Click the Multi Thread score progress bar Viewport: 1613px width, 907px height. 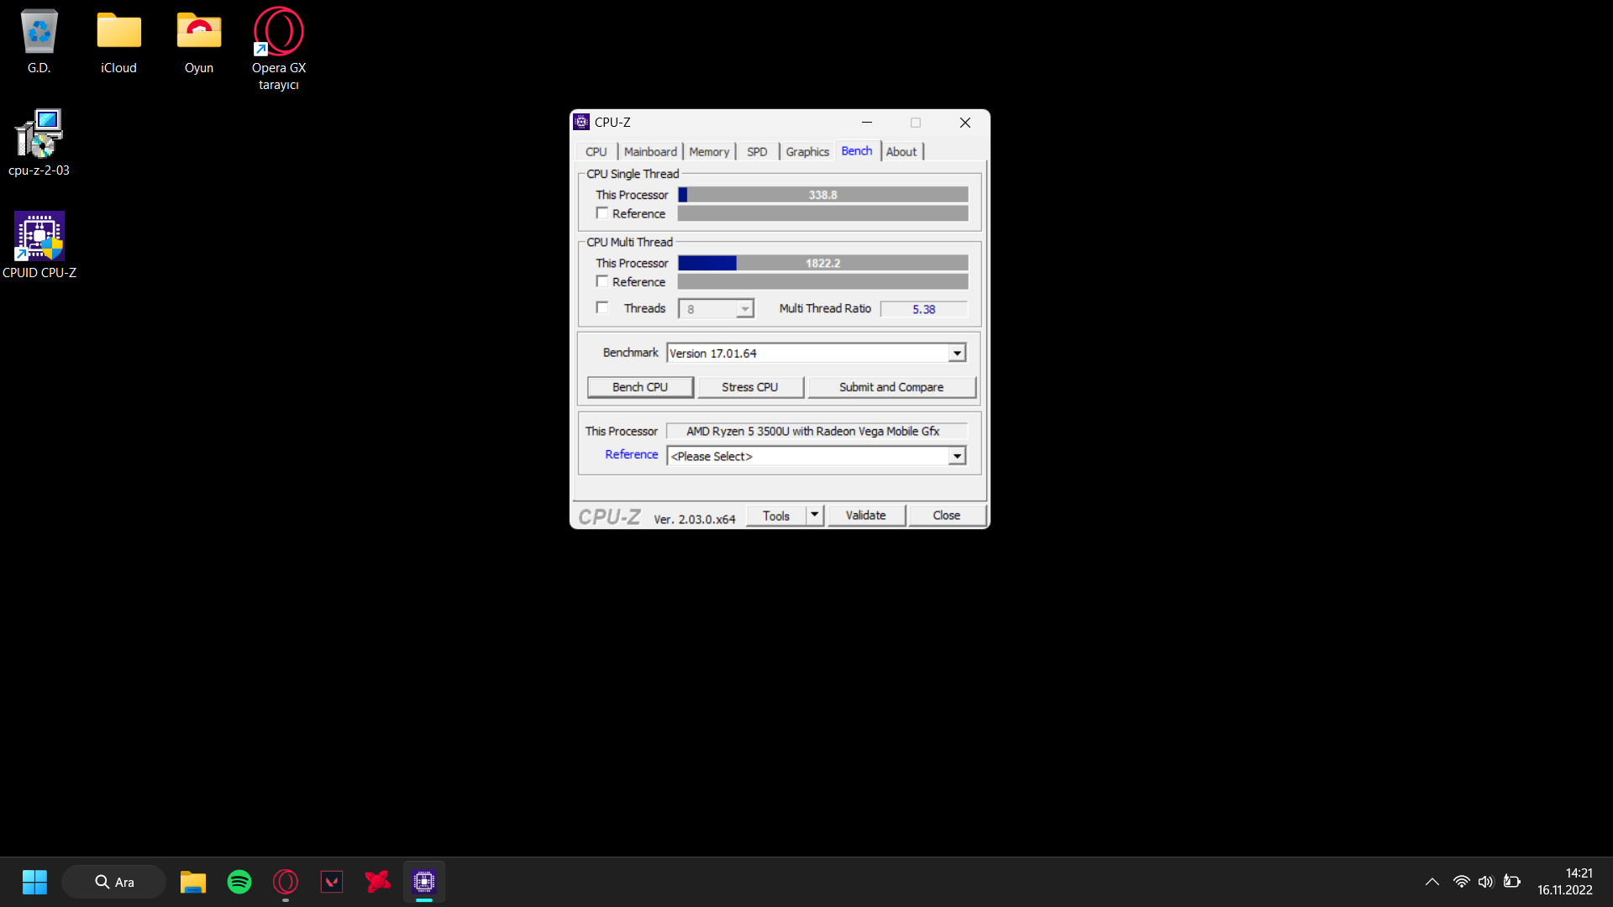pos(822,263)
